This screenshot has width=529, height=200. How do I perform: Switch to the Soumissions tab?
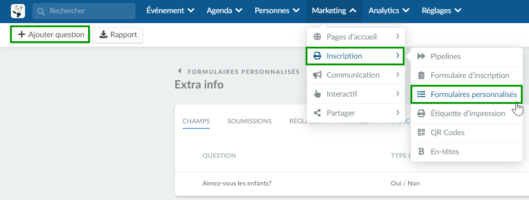pos(249,121)
